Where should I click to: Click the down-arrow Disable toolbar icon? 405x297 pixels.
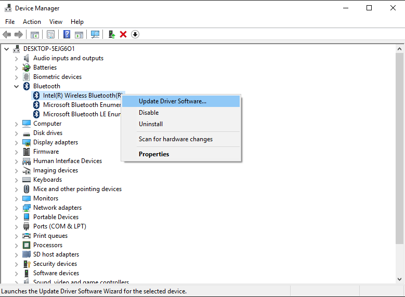click(x=135, y=34)
